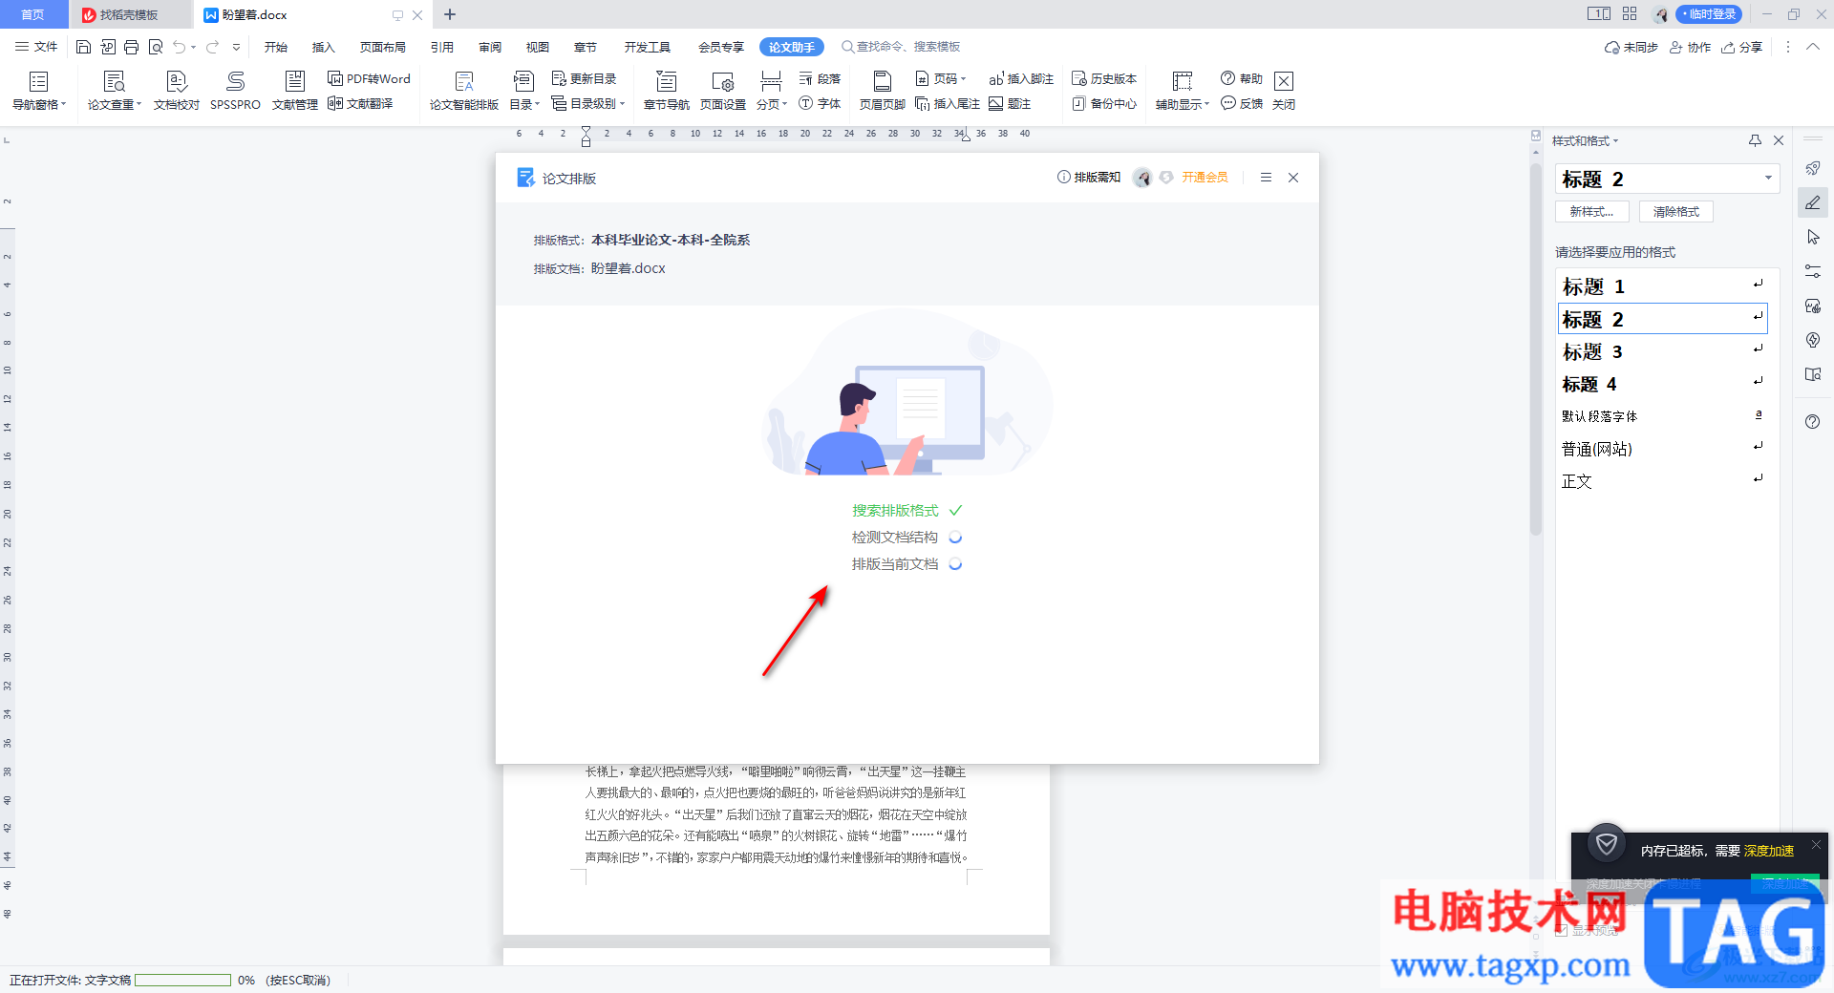Click 帮助 help icon in ribbon
The height and width of the screenshot is (993, 1834).
1241,78
